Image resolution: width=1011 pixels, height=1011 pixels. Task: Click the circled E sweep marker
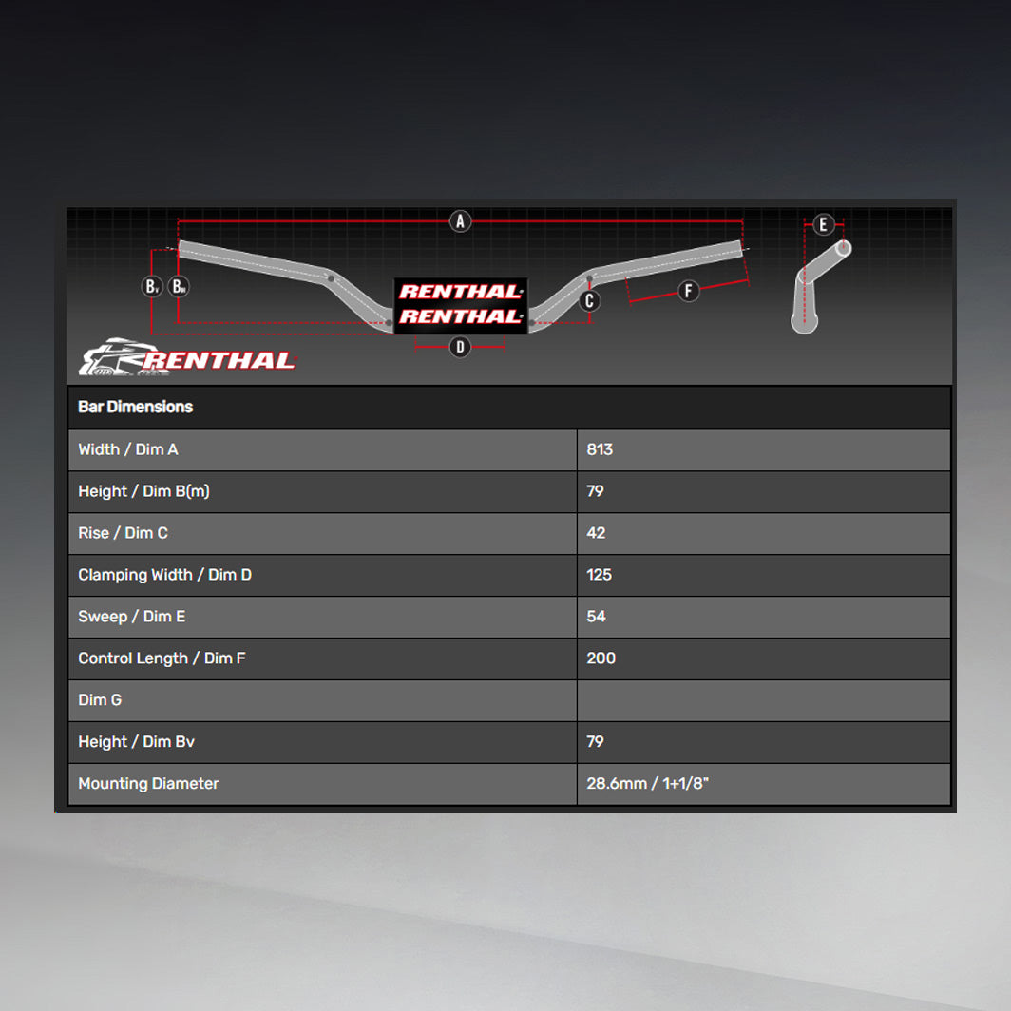tap(824, 225)
